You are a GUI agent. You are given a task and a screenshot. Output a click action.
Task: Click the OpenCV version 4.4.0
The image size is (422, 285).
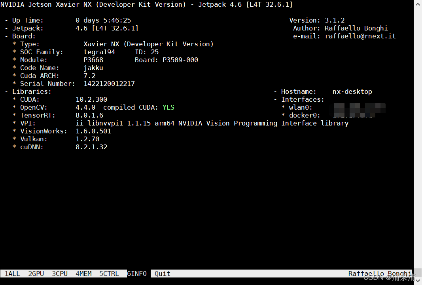point(85,108)
